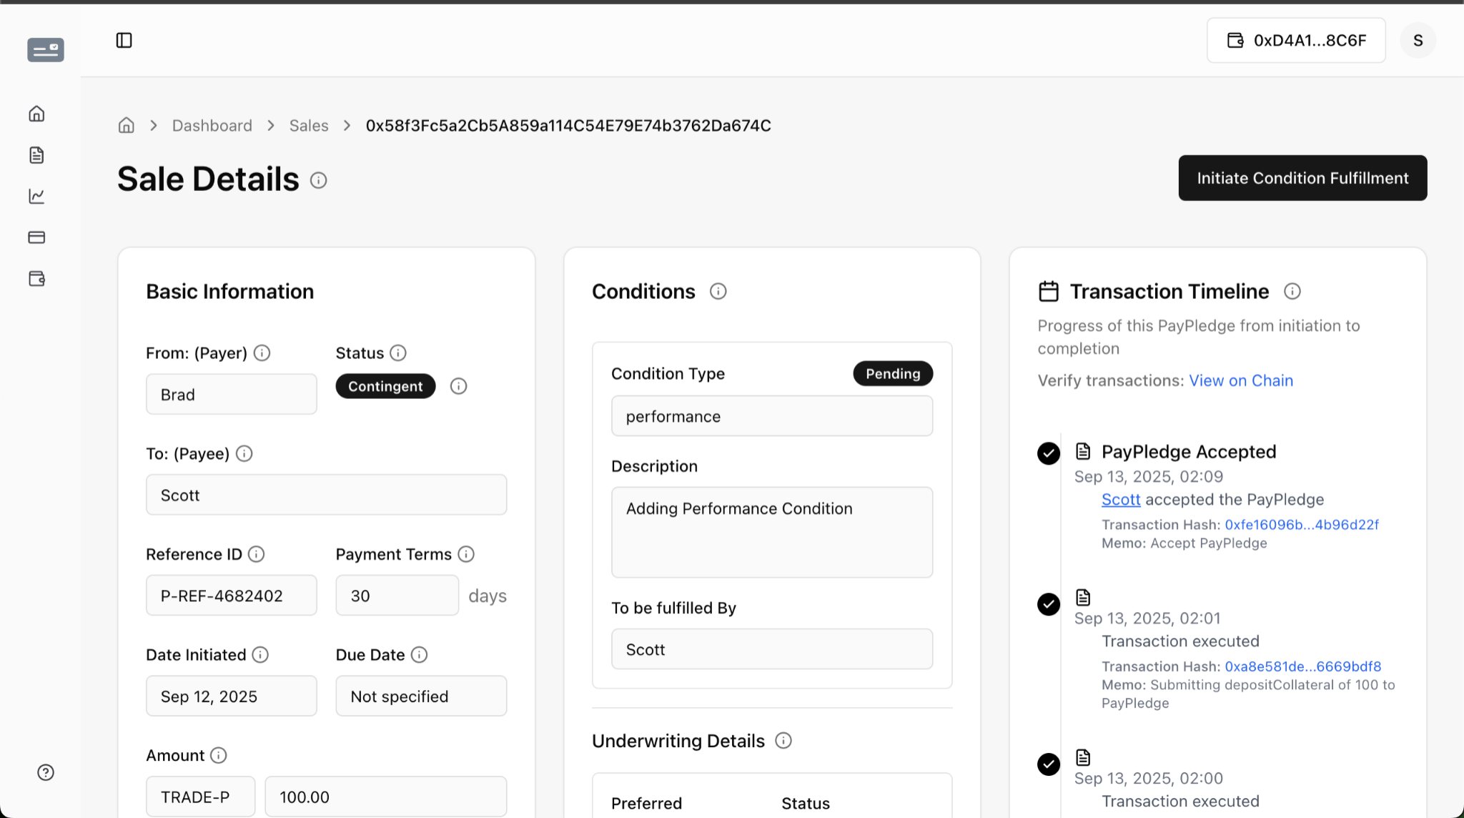Image resolution: width=1464 pixels, height=818 pixels.
Task: Click the performance condition type field
Action: 772,416
